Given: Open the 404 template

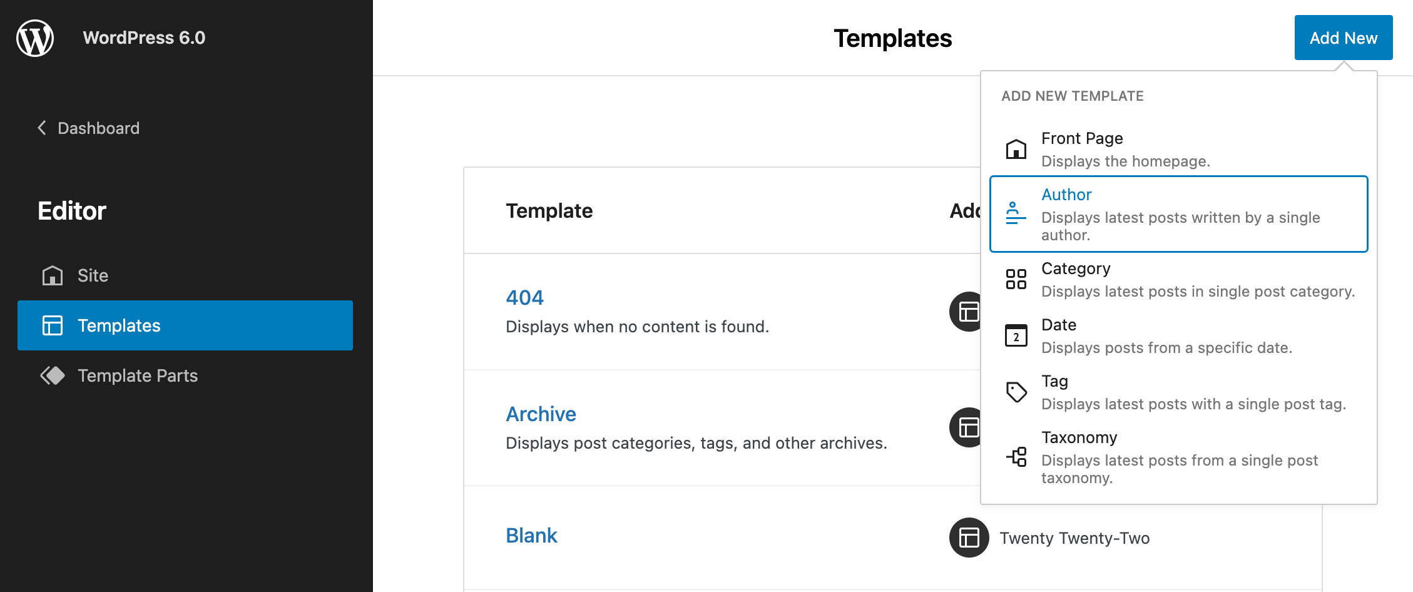Looking at the screenshot, I should point(524,297).
